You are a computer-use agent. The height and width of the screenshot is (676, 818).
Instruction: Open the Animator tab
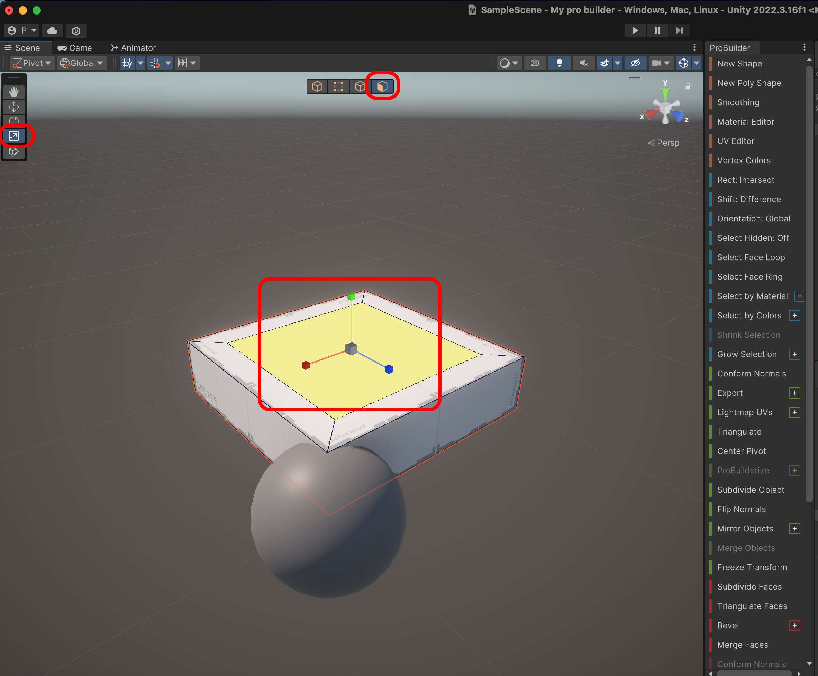134,48
